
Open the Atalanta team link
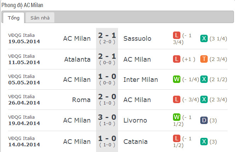click(77, 60)
